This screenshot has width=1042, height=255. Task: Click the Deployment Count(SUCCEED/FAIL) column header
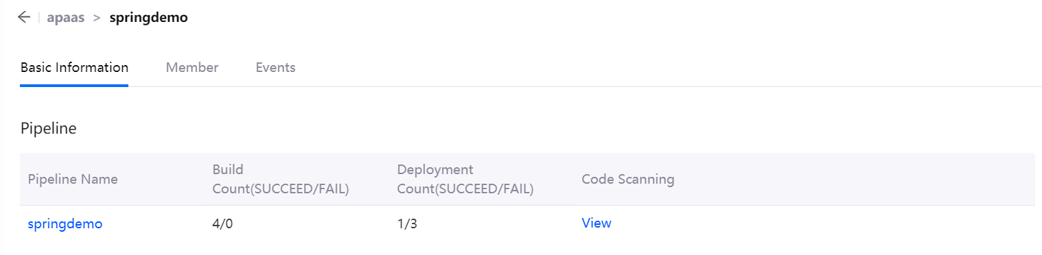tap(466, 180)
